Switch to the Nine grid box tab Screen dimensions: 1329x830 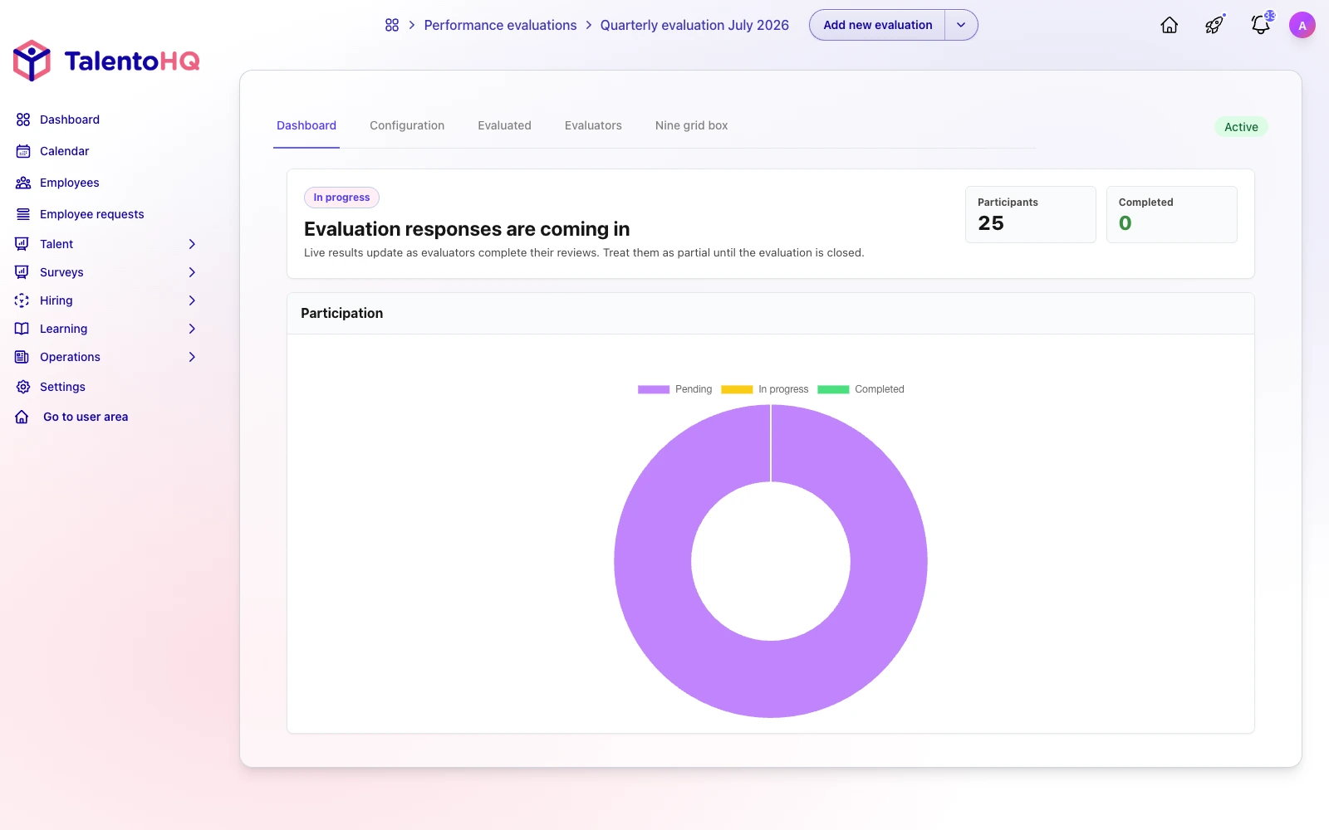[691, 125]
